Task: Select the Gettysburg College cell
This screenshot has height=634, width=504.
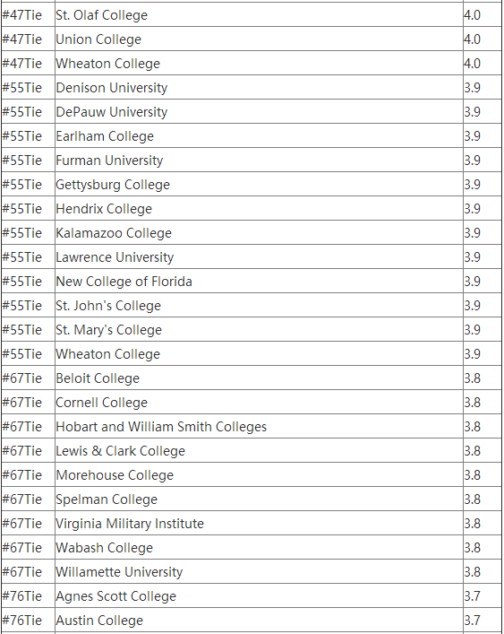Action: 259,185
